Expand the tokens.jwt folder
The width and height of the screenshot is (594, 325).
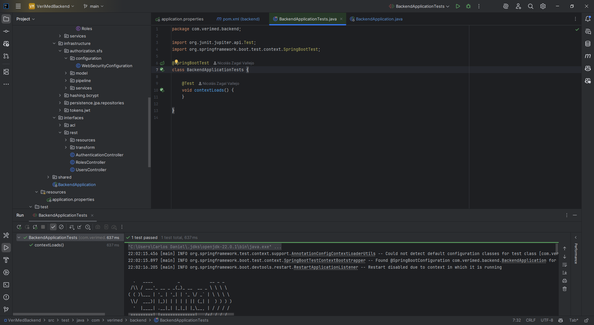pyautogui.click(x=60, y=110)
